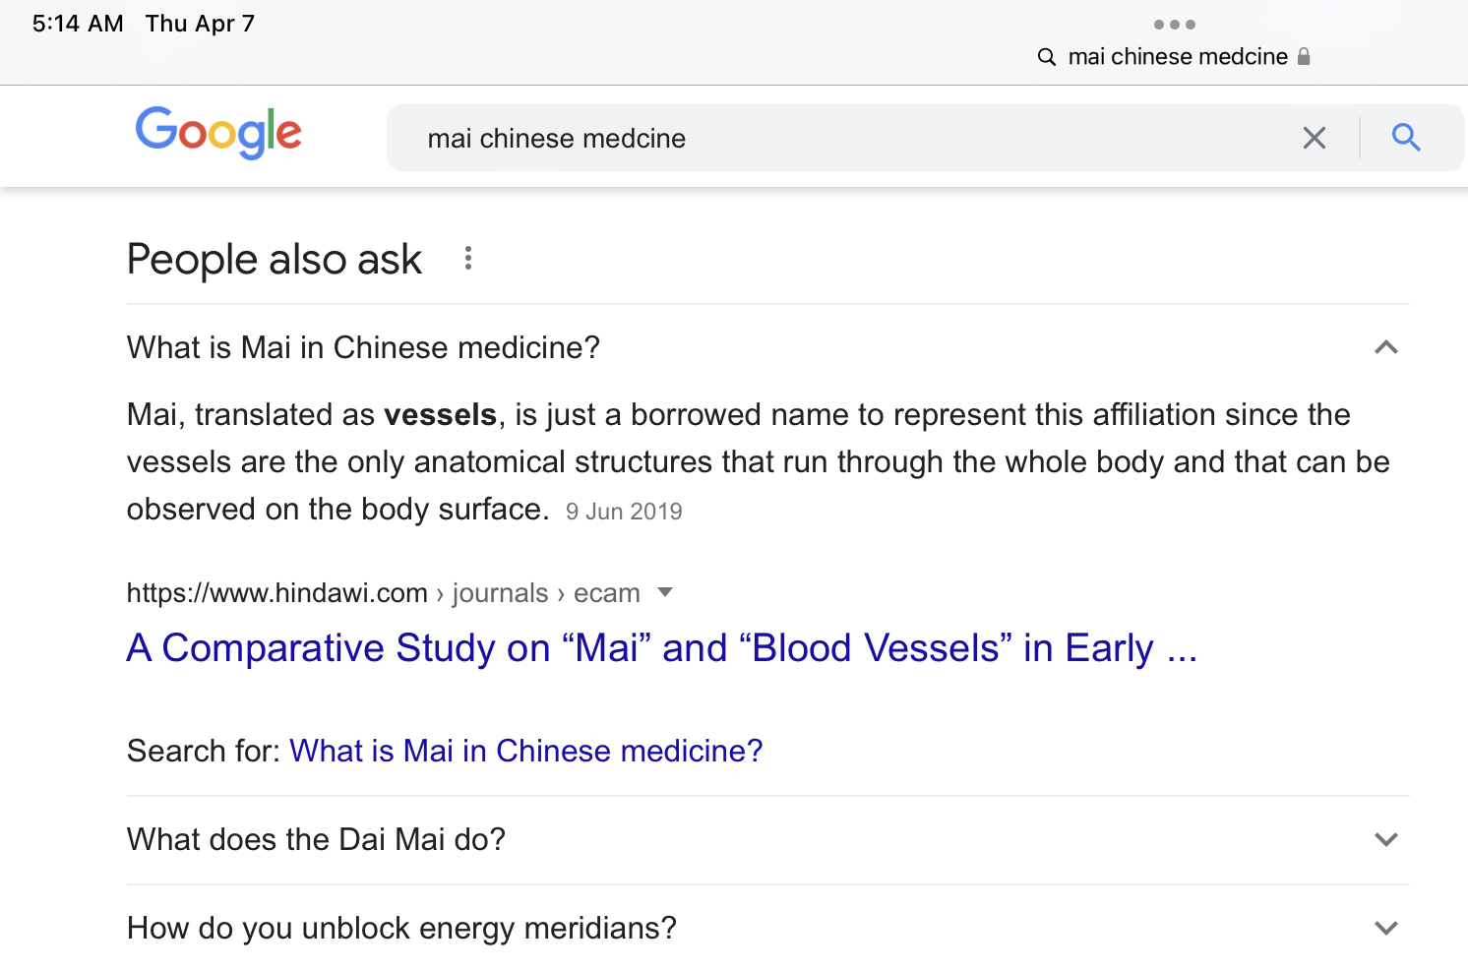Tap the address bar text 'mai chinese medcine'
The width and height of the screenshot is (1468, 971).
[1178, 57]
